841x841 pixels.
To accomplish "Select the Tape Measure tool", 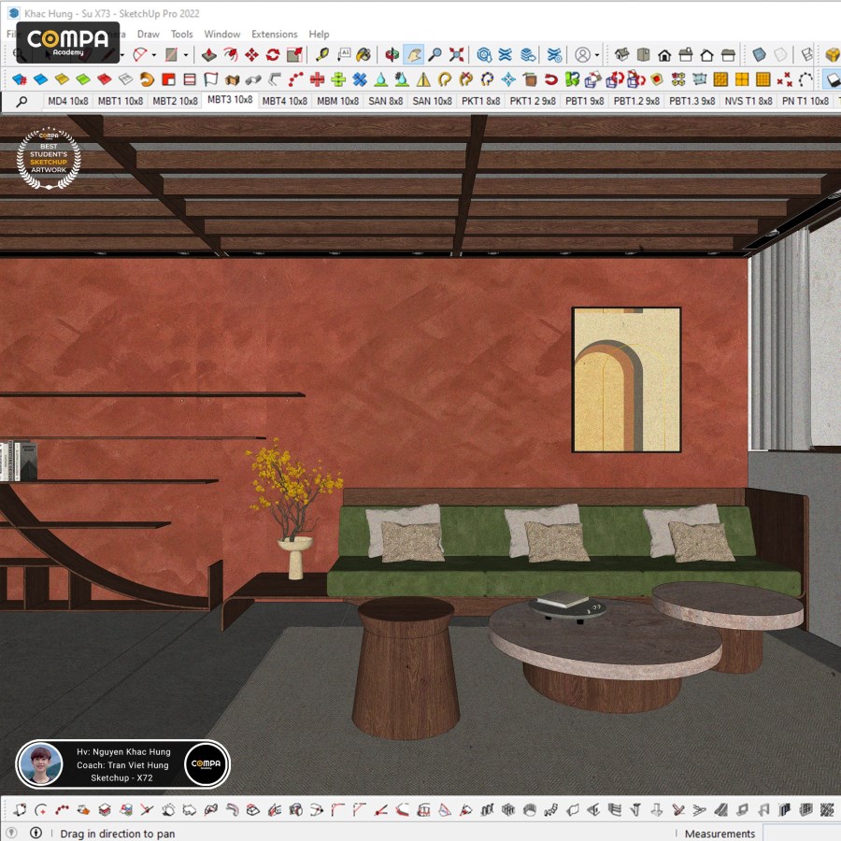I will pyautogui.click(x=322, y=55).
